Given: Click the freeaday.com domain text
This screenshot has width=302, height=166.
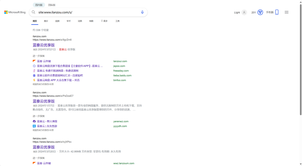Looking at the screenshot, I should (121, 71).
